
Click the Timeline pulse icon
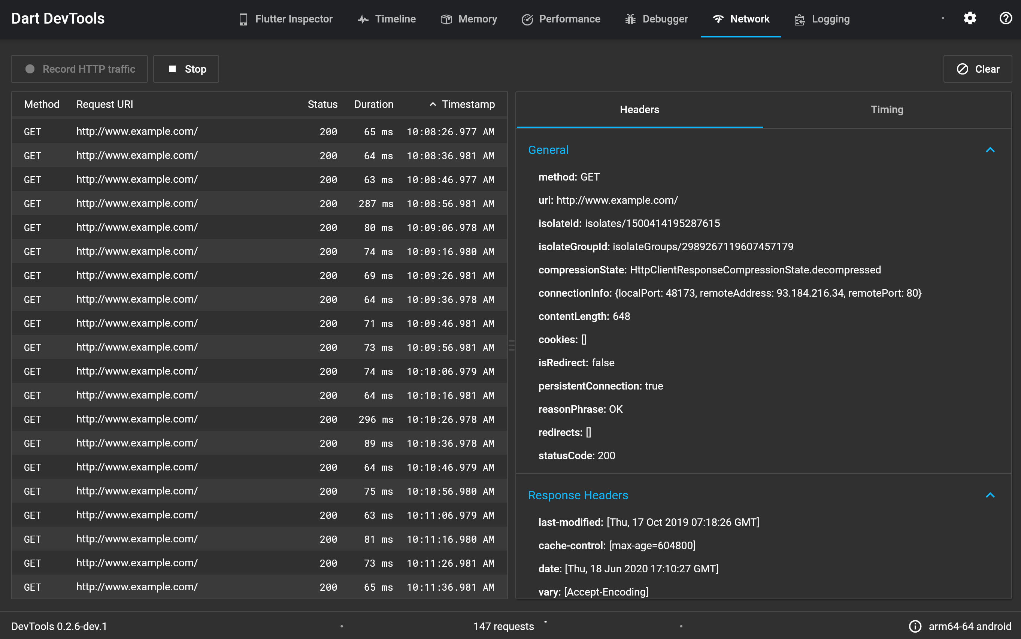pyautogui.click(x=363, y=19)
